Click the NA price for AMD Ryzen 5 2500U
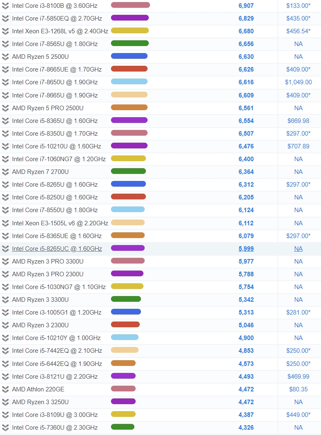 [x=298, y=57]
